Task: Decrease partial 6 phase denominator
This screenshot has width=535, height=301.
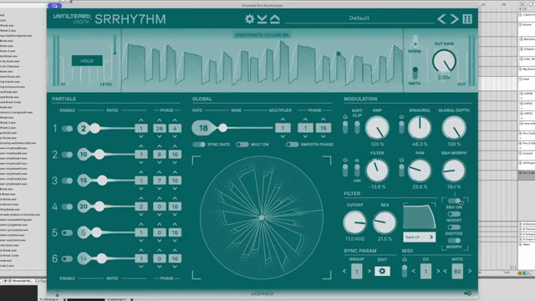Action: pos(175,267)
